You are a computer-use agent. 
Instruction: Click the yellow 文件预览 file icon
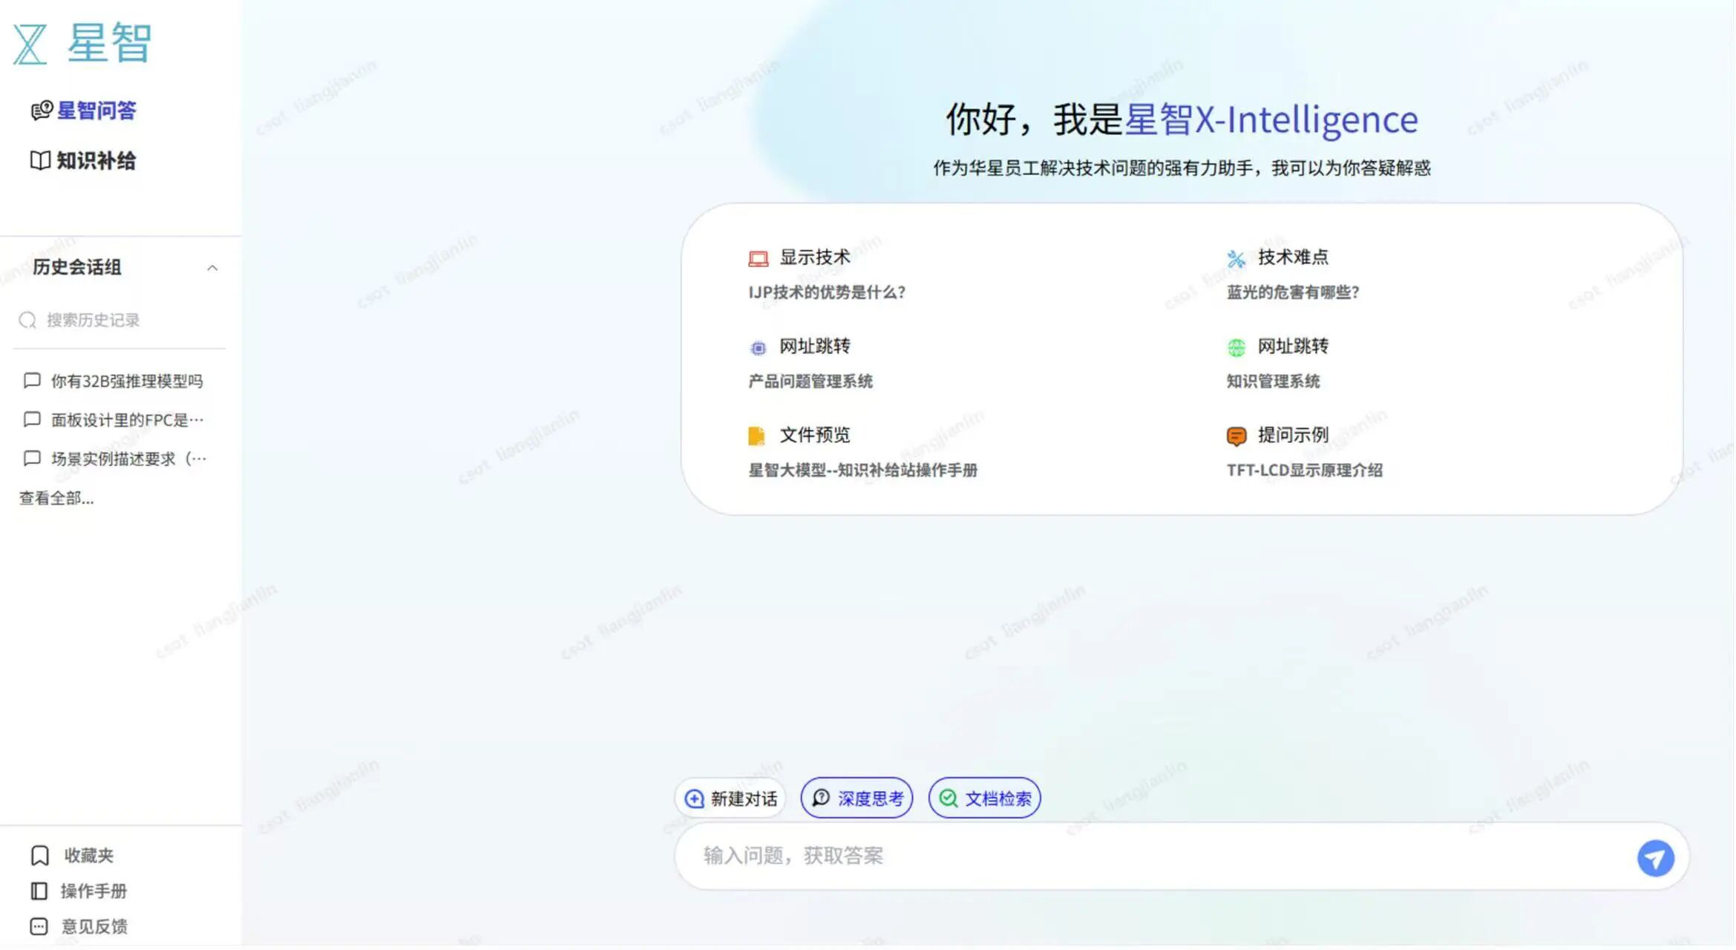(x=756, y=436)
